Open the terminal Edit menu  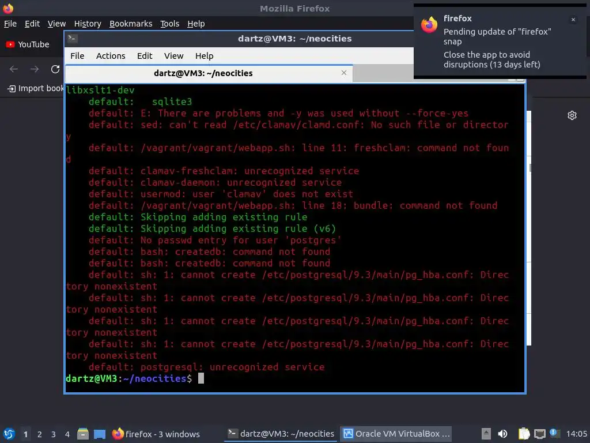click(x=145, y=56)
